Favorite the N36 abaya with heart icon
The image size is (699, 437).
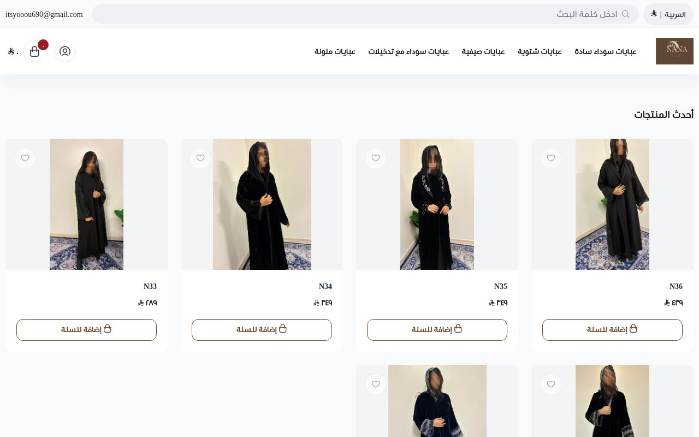[x=551, y=158]
